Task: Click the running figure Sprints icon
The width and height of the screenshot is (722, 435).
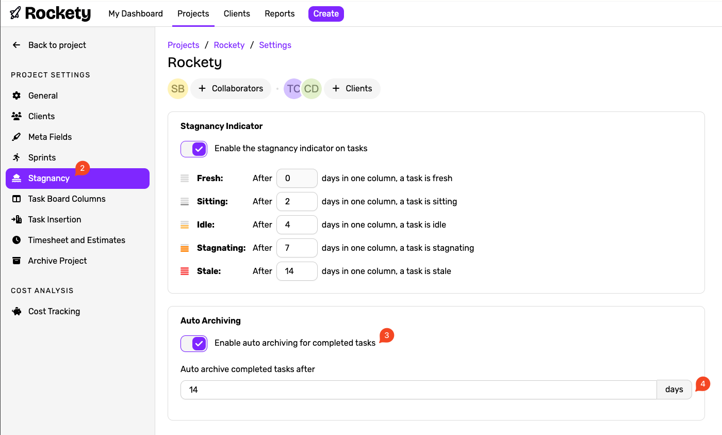Action: pyautogui.click(x=17, y=157)
